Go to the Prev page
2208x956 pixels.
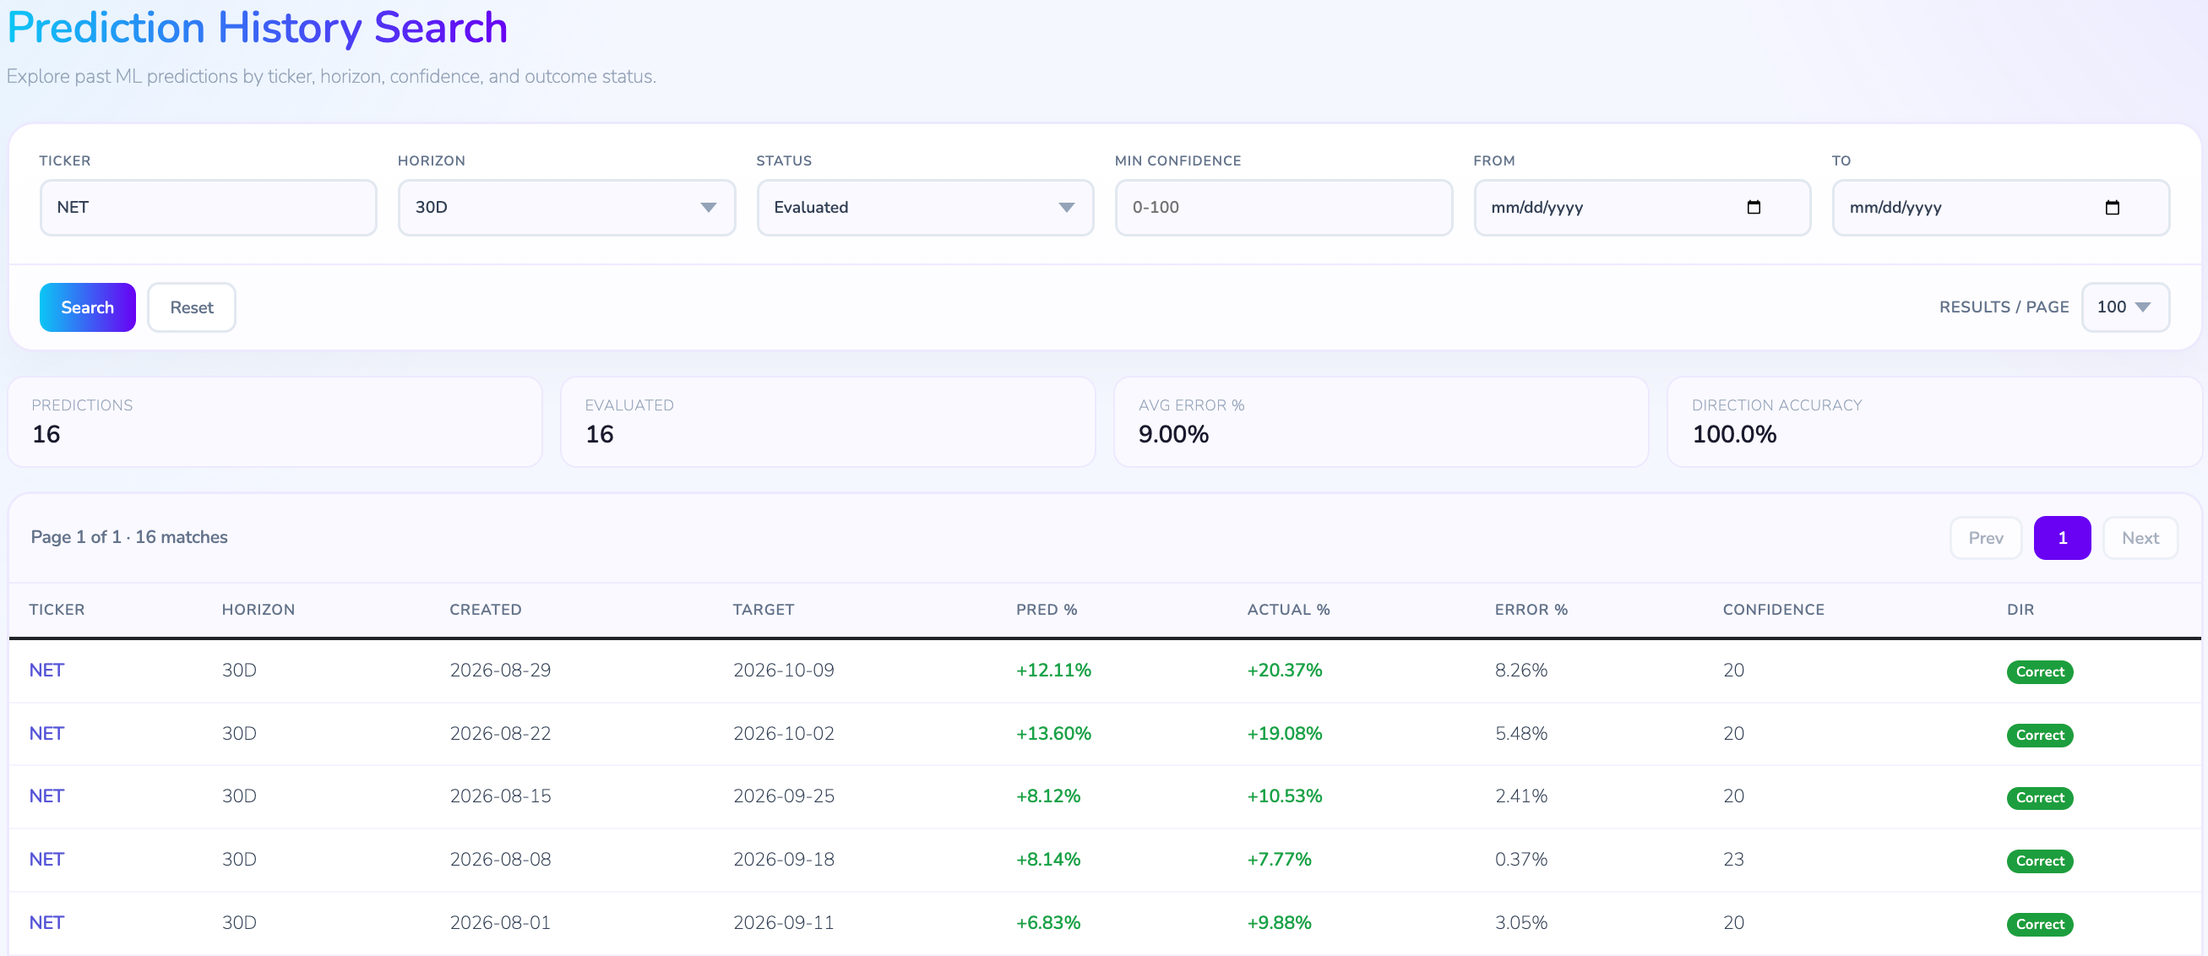pyautogui.click(x=1985, y=538)
